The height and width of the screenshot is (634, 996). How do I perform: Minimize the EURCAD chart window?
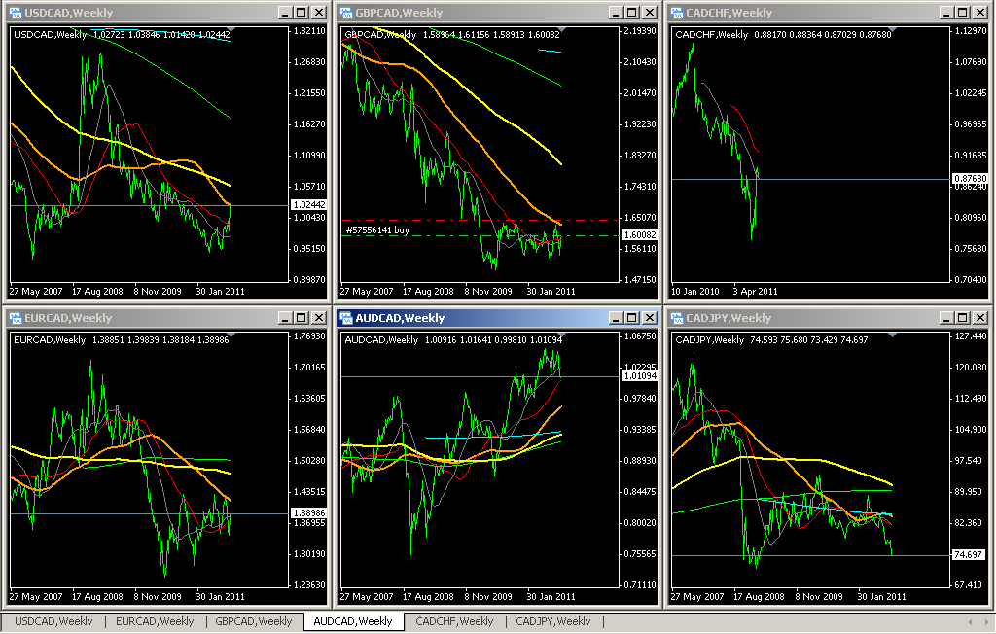[285, 318]
